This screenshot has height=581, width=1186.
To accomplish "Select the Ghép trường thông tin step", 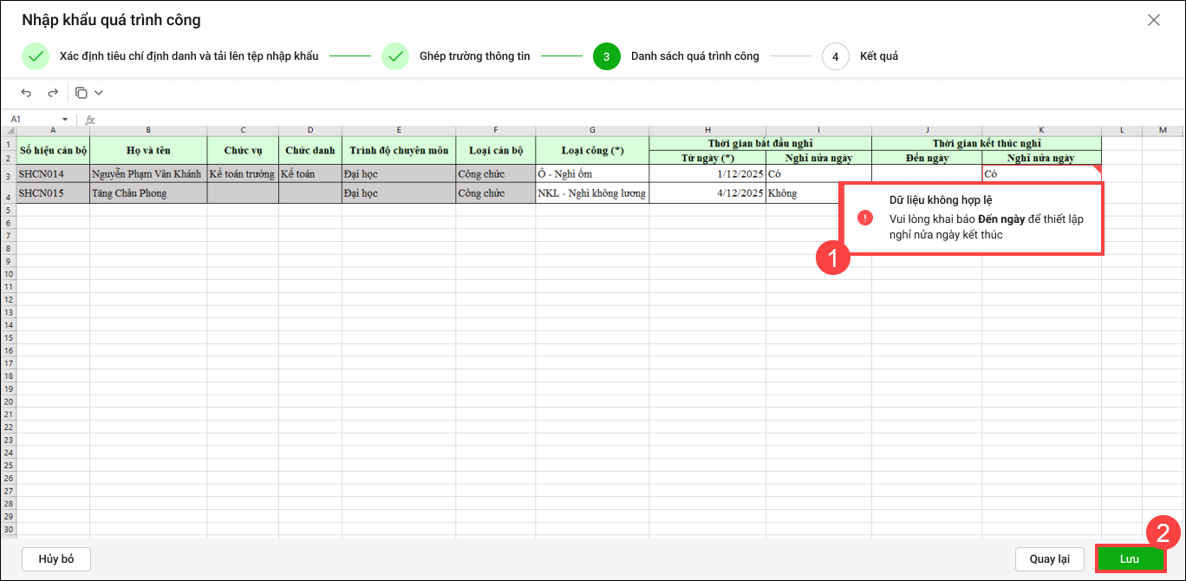I will (x=474, y=56).
